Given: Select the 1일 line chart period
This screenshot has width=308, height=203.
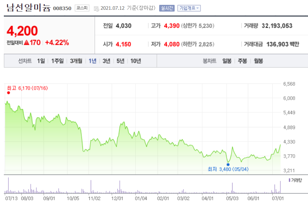Looking at the screenshot, I should click(41, 61).
